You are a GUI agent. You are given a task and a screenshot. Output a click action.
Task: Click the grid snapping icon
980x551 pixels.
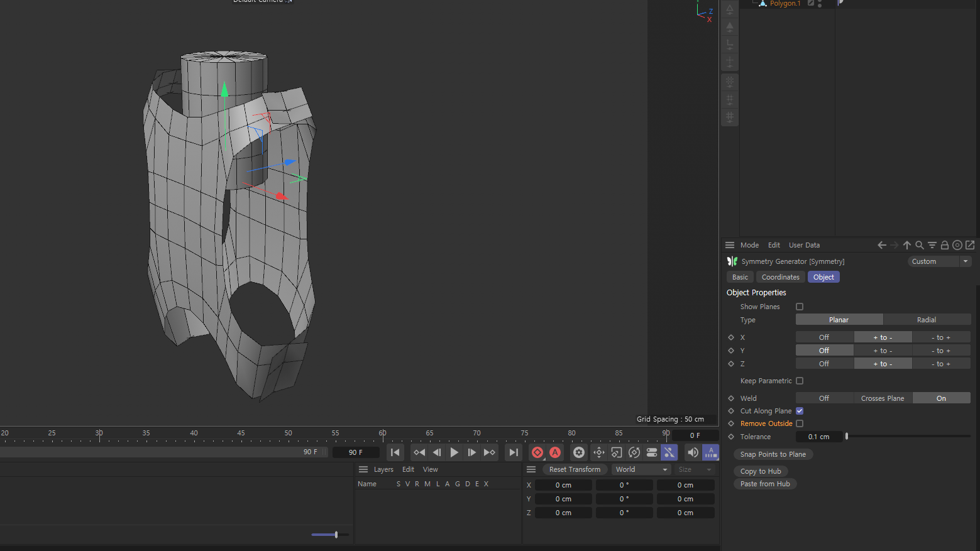(x=730, y=116)
